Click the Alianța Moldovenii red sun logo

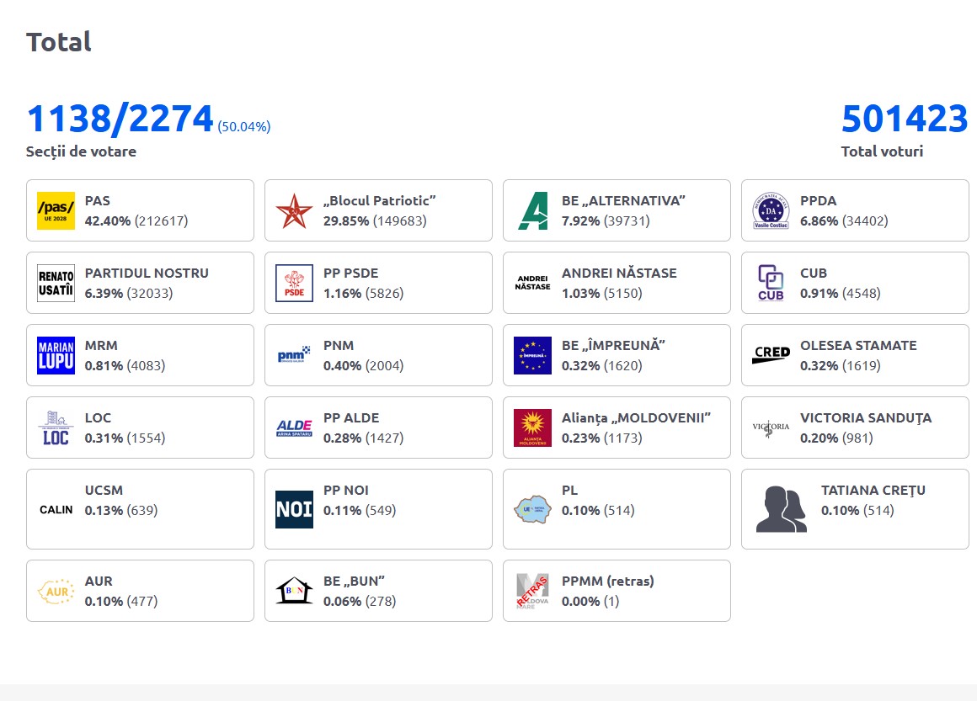[x=533, y=428]
